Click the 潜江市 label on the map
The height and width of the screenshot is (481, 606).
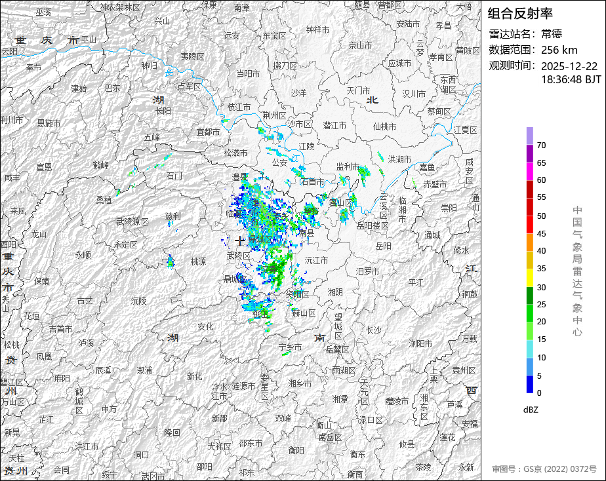click(x=334, y=125)
